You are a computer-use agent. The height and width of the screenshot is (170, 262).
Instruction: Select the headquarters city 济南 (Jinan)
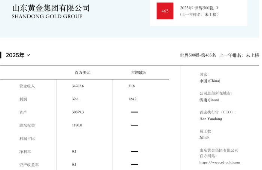click(x=209, y=100)
